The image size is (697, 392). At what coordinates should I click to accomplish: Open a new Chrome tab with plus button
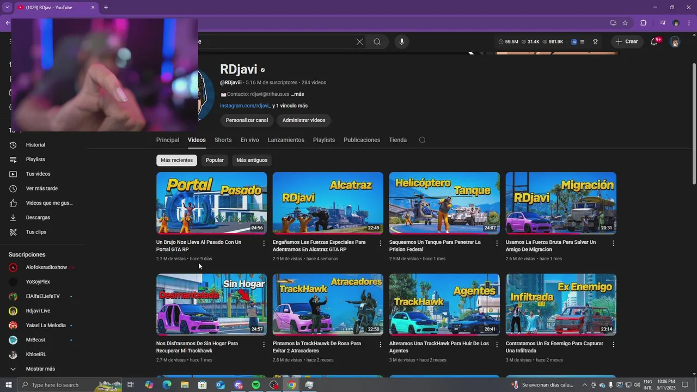(106, 8)
